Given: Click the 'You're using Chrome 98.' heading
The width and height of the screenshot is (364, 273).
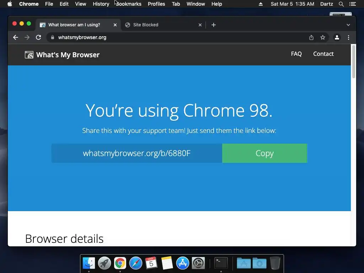Looking at the screenshot, I should [x=179, y=110].
